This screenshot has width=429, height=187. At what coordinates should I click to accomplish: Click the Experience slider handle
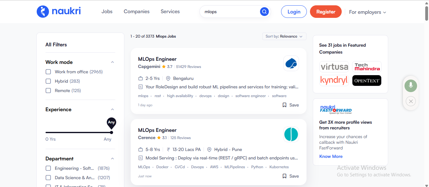[111, 132]
